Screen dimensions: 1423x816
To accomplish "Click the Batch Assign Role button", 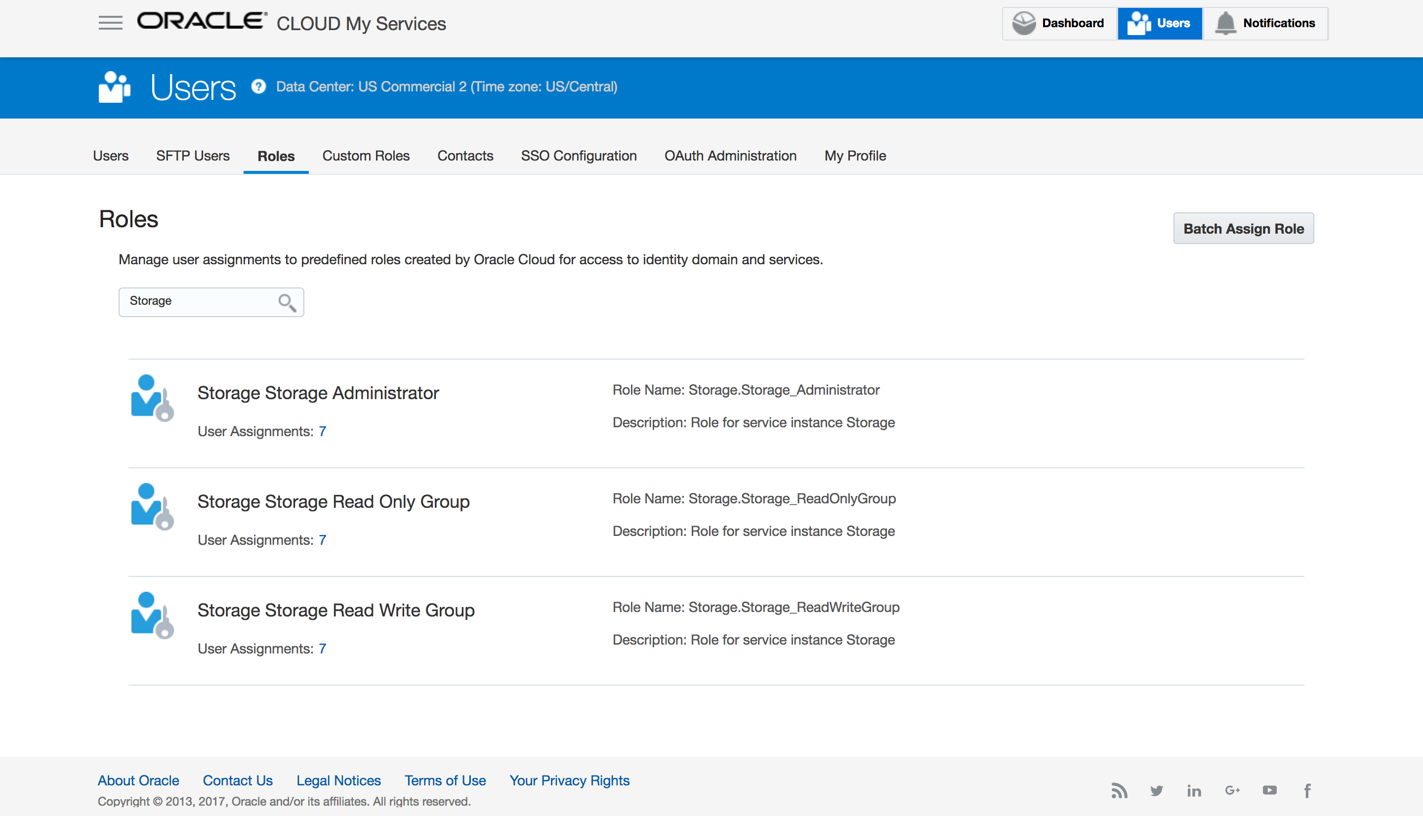I will (1243, 228).
